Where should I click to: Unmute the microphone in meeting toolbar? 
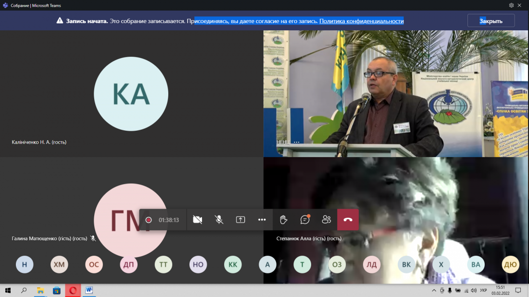coord(219,220)
